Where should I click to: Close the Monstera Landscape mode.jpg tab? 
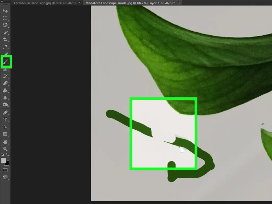point(179,3)
